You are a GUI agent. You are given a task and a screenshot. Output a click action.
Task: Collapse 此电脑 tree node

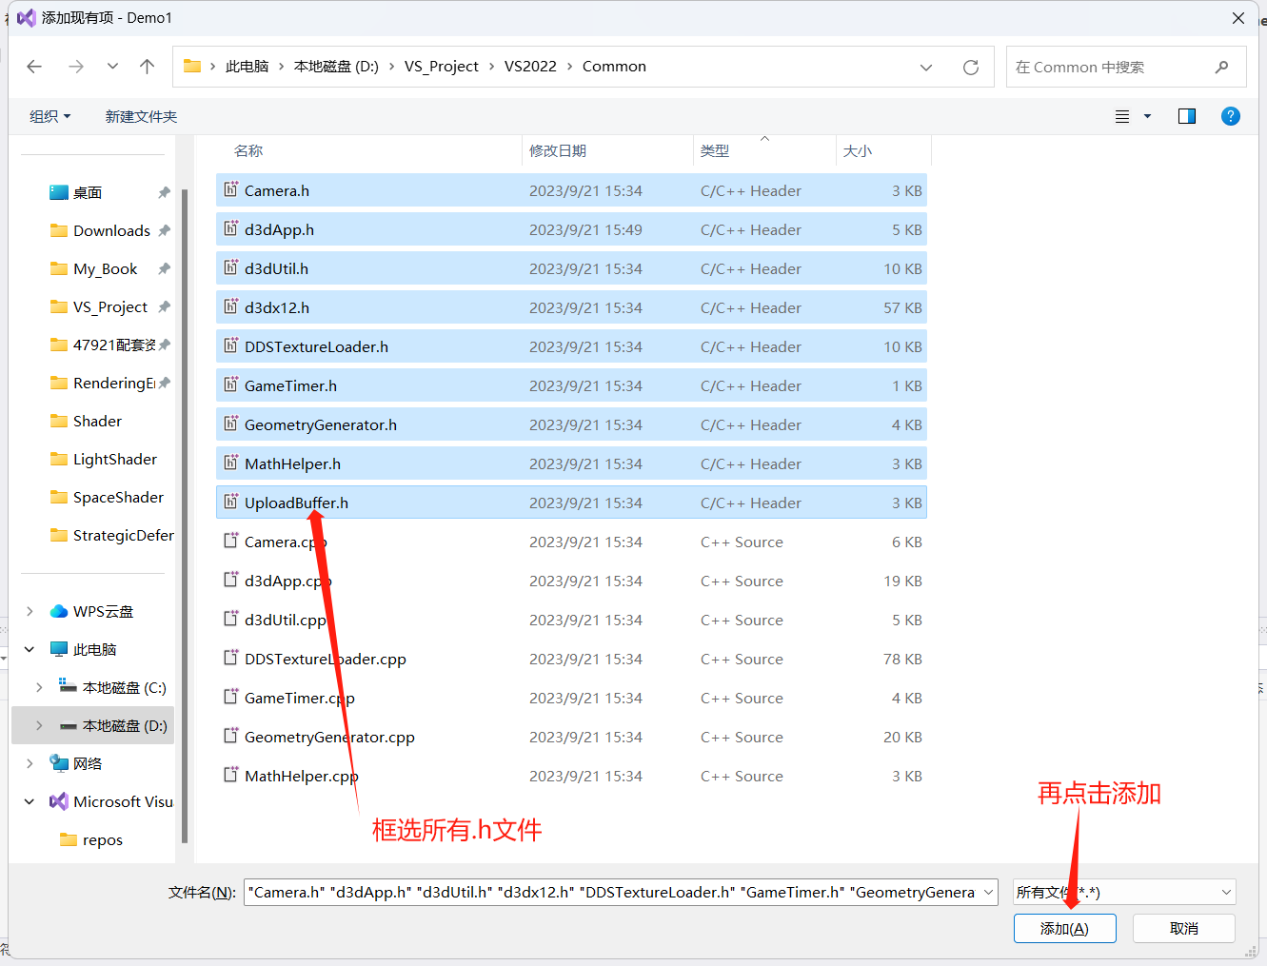(30, 649)
